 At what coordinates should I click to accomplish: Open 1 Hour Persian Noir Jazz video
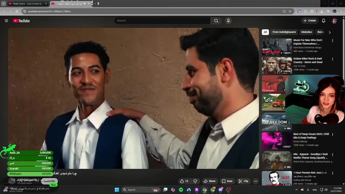click(277, 178)
